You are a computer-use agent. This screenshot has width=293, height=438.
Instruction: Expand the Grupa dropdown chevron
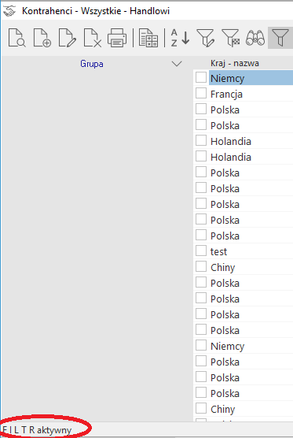tap(177, 64)
